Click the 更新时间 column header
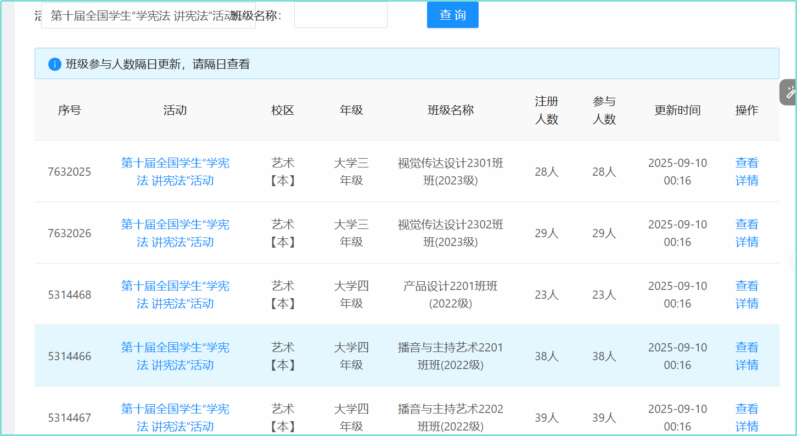 click(x=677, y=110)
